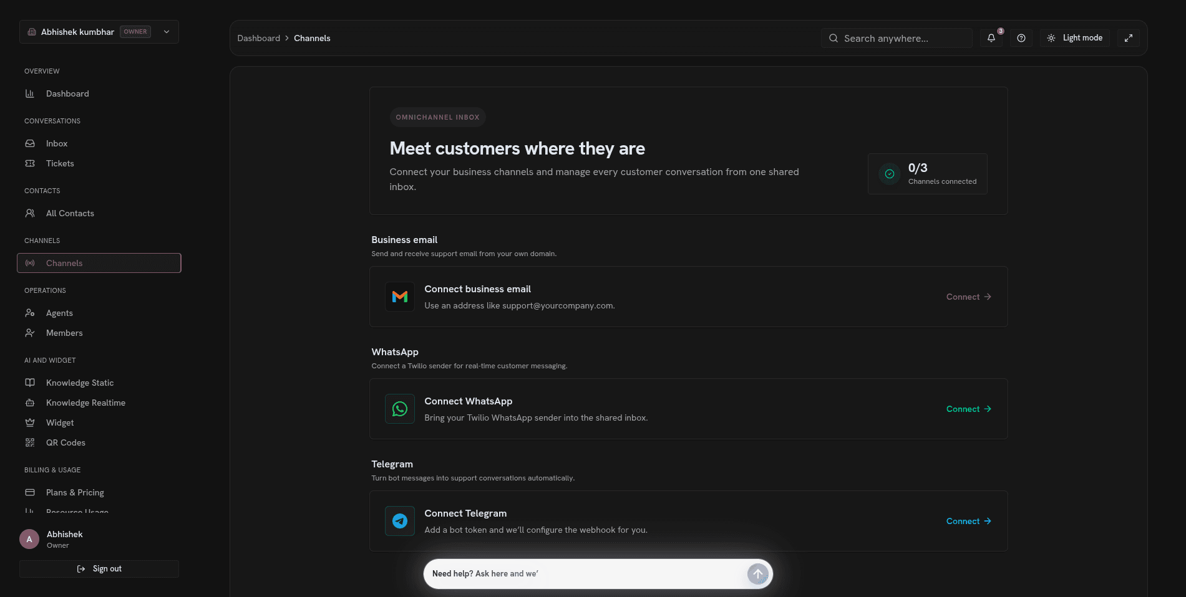
Task: Open Members page
Action: [99, 333]
